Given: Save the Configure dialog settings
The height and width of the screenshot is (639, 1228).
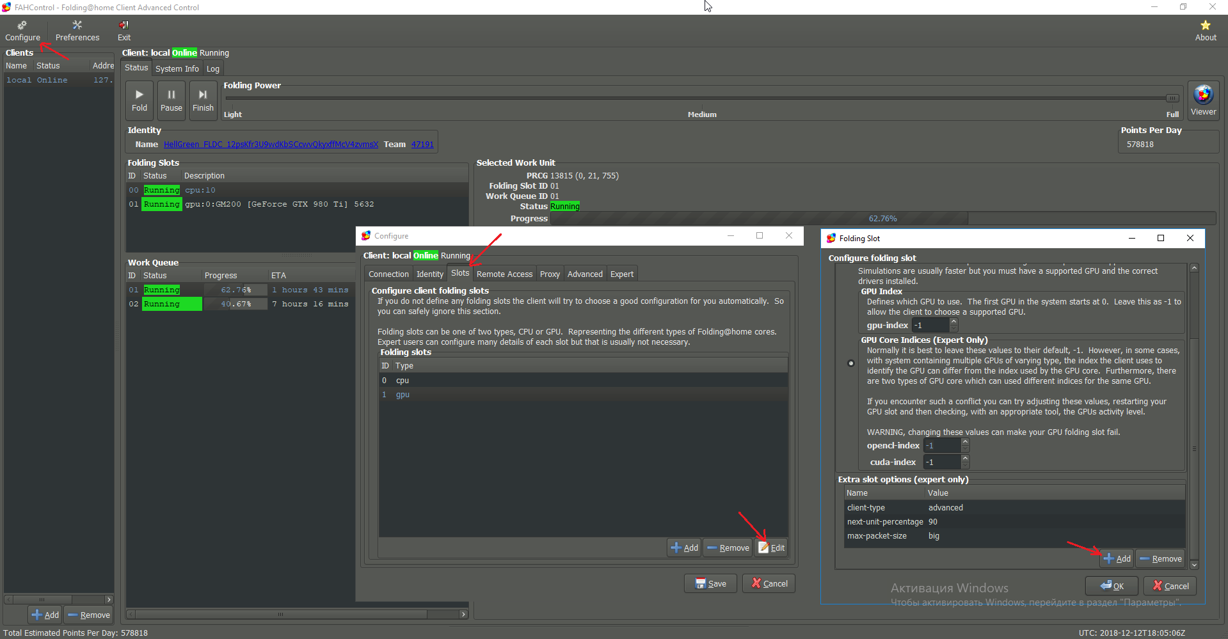Looking at the screenshot, I should (710, 583).
